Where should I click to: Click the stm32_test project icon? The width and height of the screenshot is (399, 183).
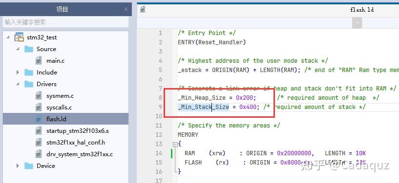click(19, 37)
